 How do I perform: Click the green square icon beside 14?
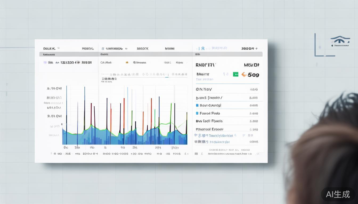click(235, 74)
